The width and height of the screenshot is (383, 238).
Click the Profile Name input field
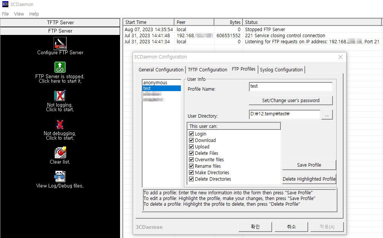point(291,87)
